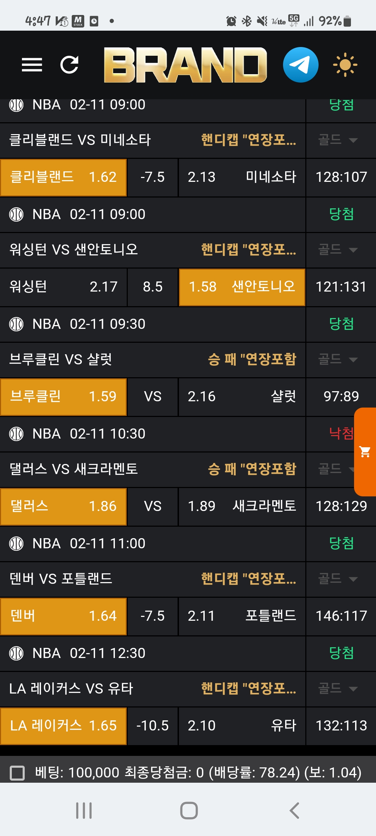Image resolution: width=376 pixels, height=836 pixels.
Task: Tap the Android back button
Action: [x=294, y=811]
